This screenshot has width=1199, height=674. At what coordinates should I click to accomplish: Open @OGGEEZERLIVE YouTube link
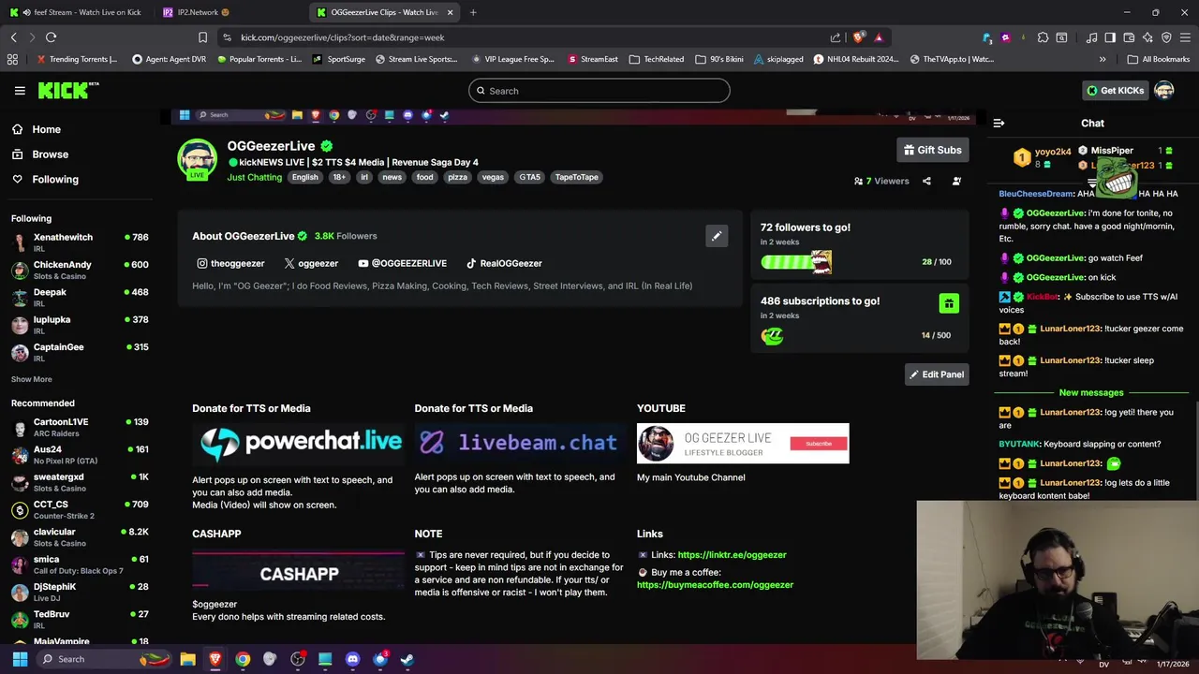tap(402, 263)
